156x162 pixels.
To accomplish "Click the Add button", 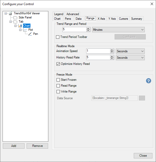I will [14, 146].
